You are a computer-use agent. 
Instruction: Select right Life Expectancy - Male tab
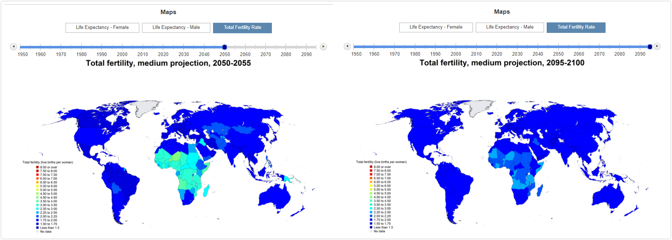pyautogui.click(x=510, y=27)
